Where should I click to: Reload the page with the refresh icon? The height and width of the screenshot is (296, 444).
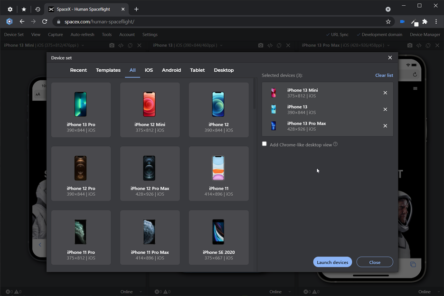tap(45, 21)
